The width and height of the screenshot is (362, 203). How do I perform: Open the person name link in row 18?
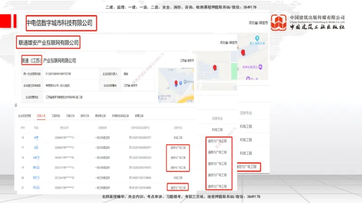point(36,157)
